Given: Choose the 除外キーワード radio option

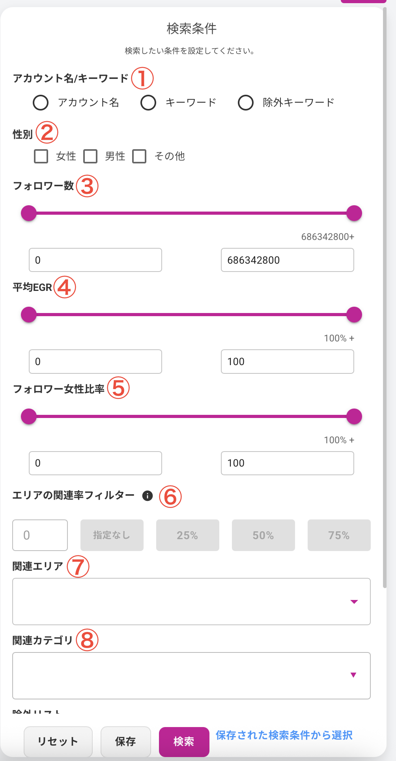Looking at the screenshot, I should click(245, 103).
